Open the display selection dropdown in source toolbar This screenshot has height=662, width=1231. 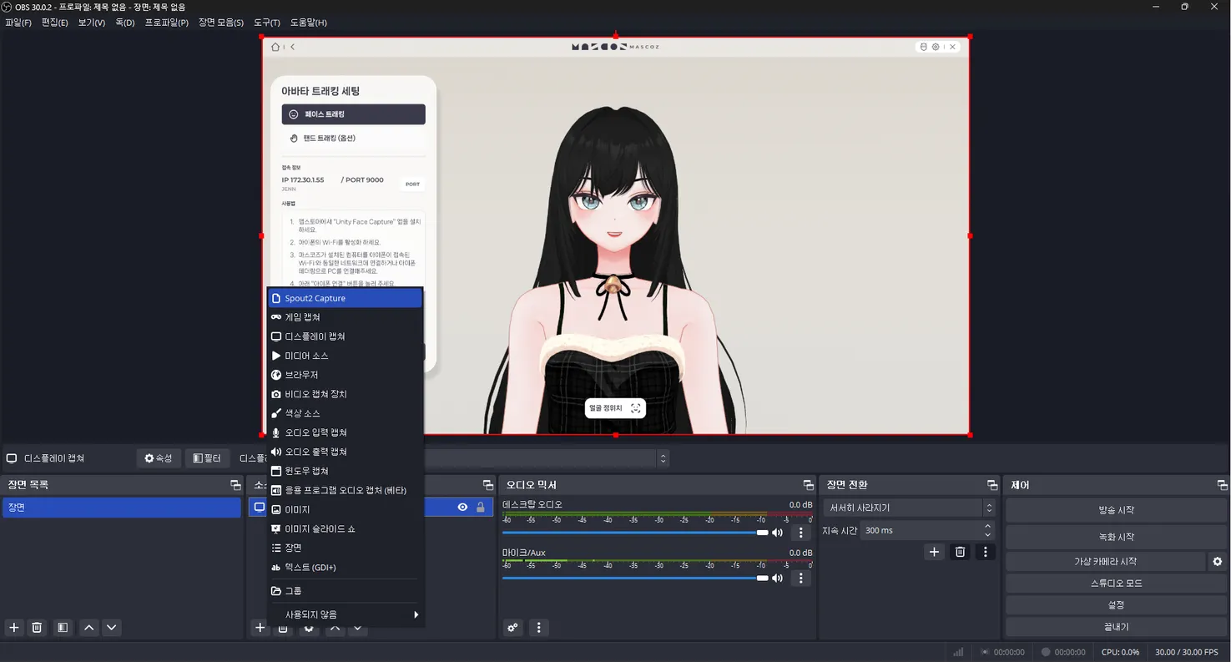[x=663, y=458]
